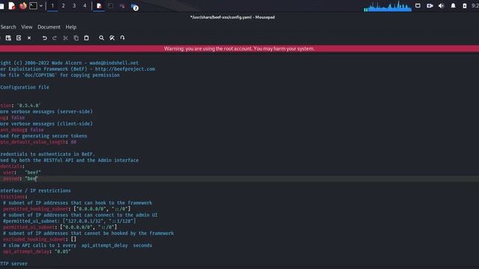
Task: Click the Save As toolbar icon
Action: click(8, 38)
